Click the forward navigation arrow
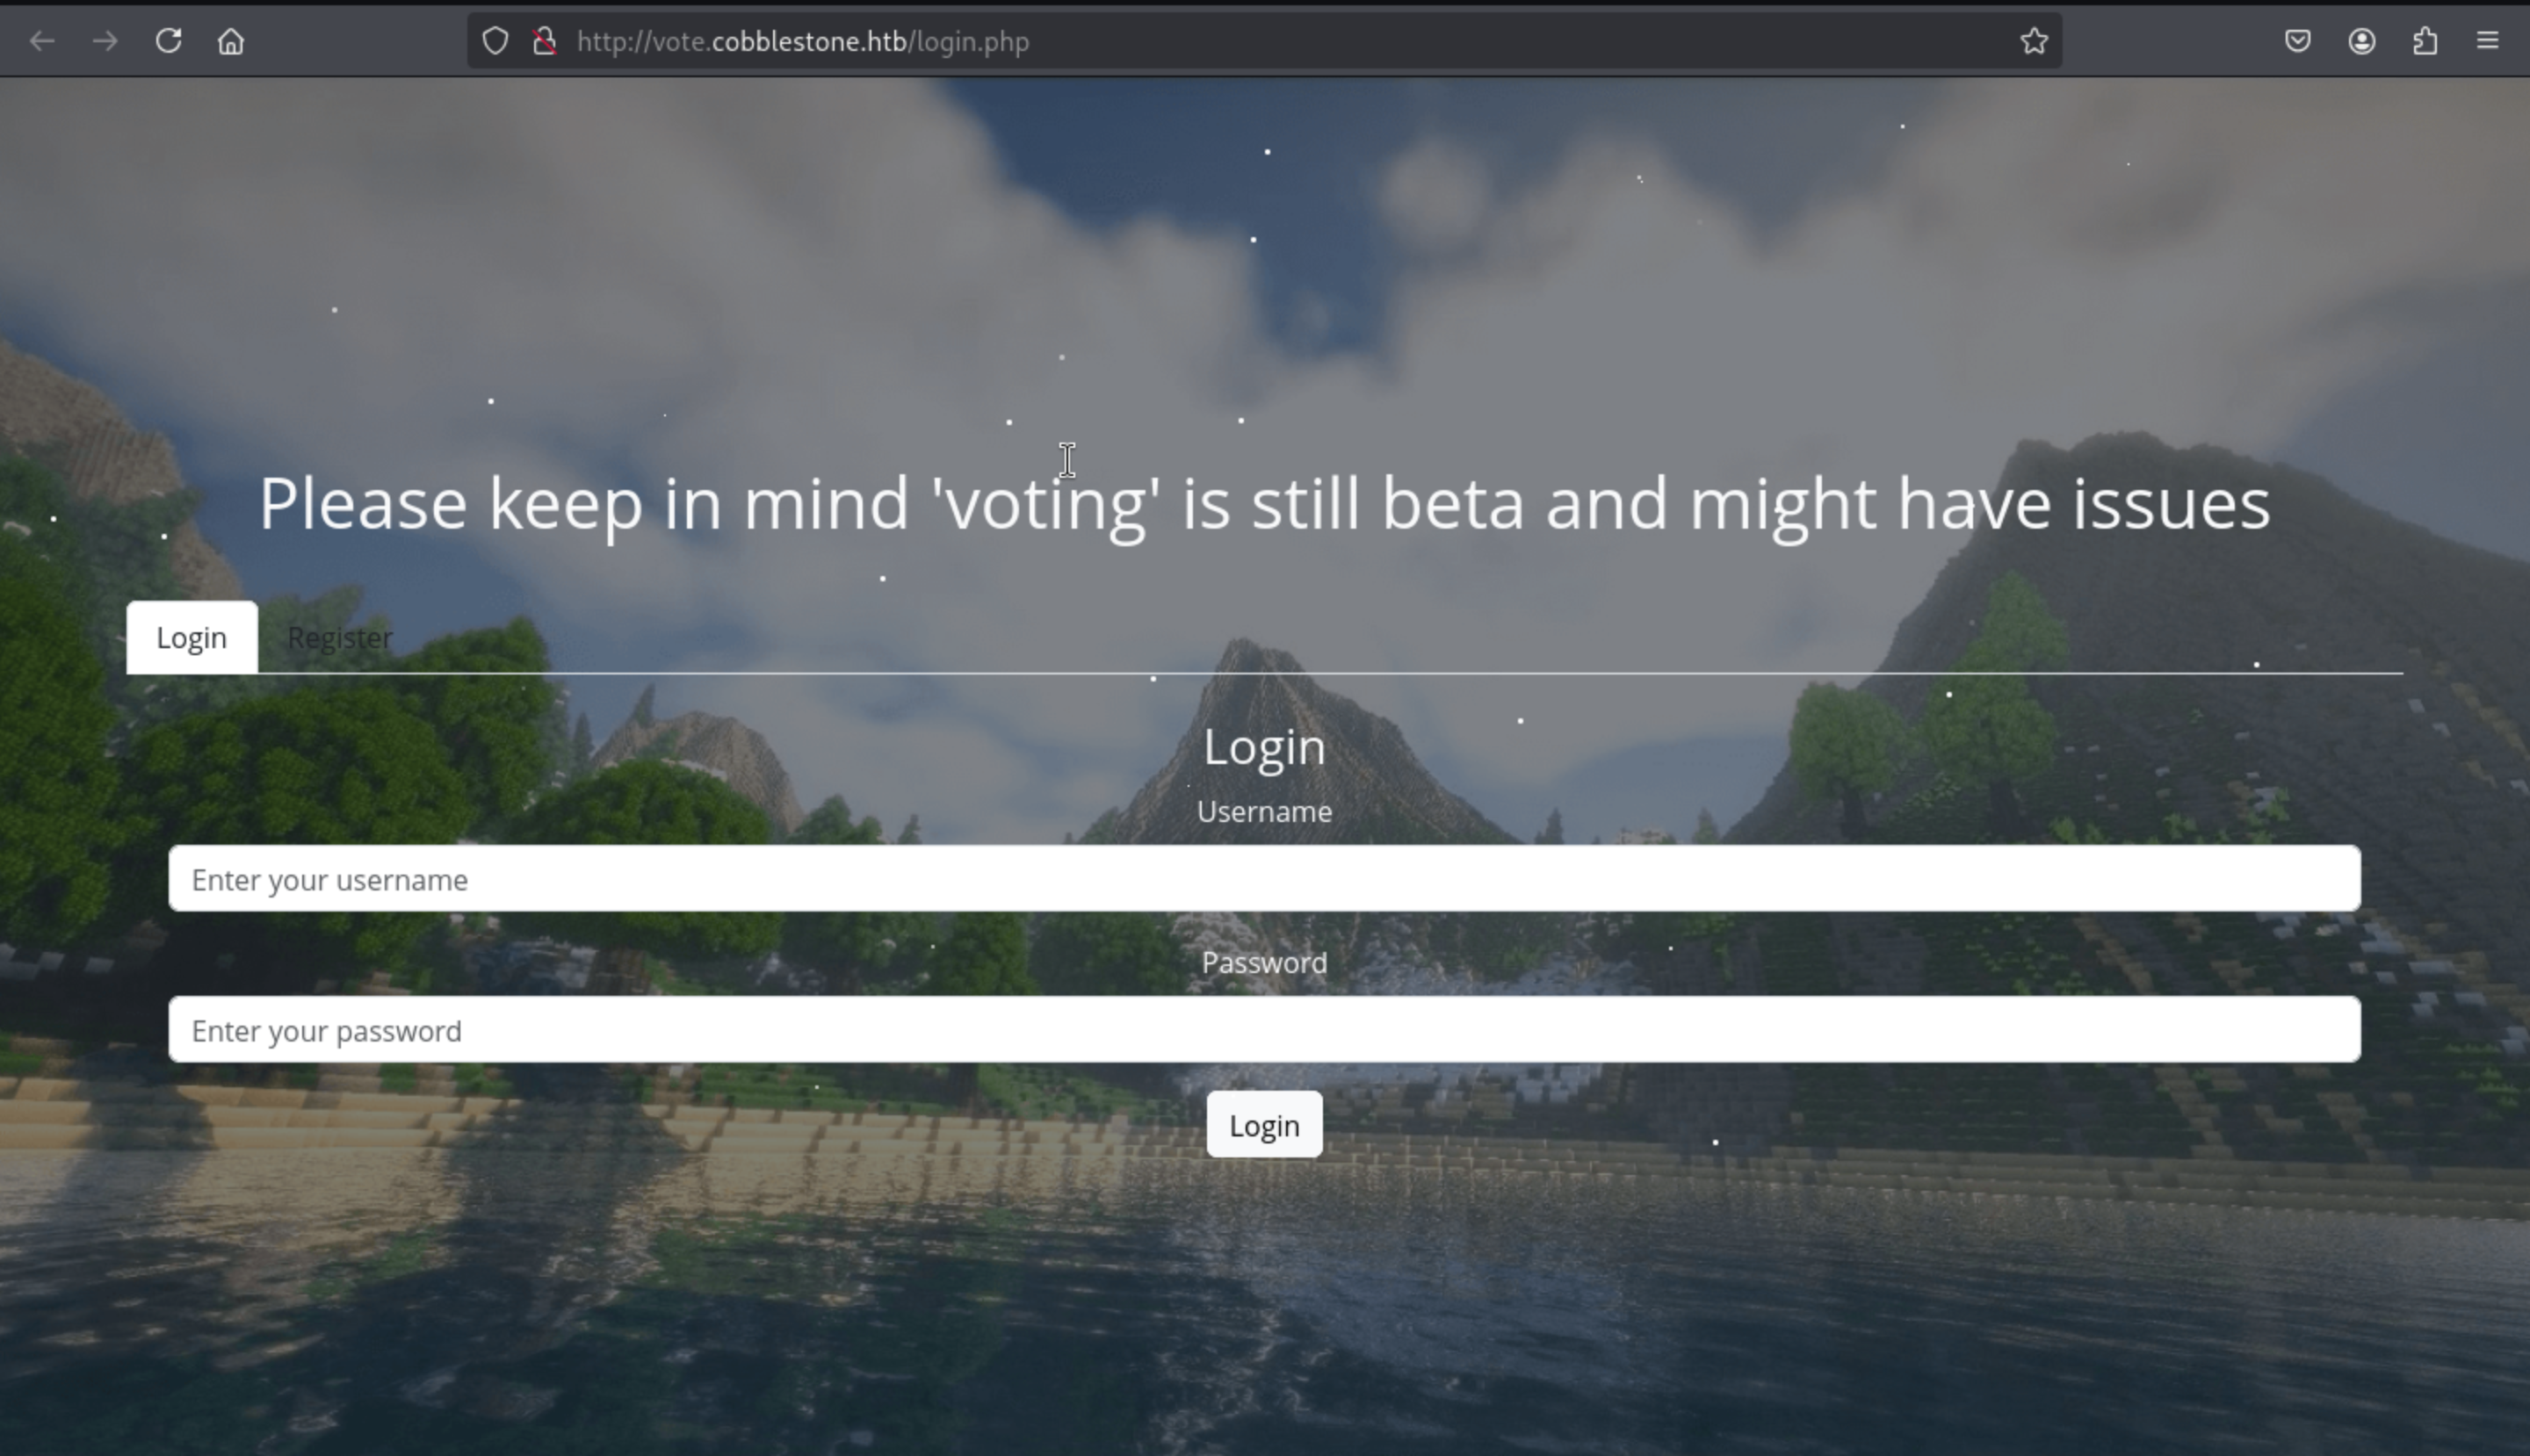The height and width of the screenshot is (1456, 2530). pyautogui.click(x=105, y=41)
